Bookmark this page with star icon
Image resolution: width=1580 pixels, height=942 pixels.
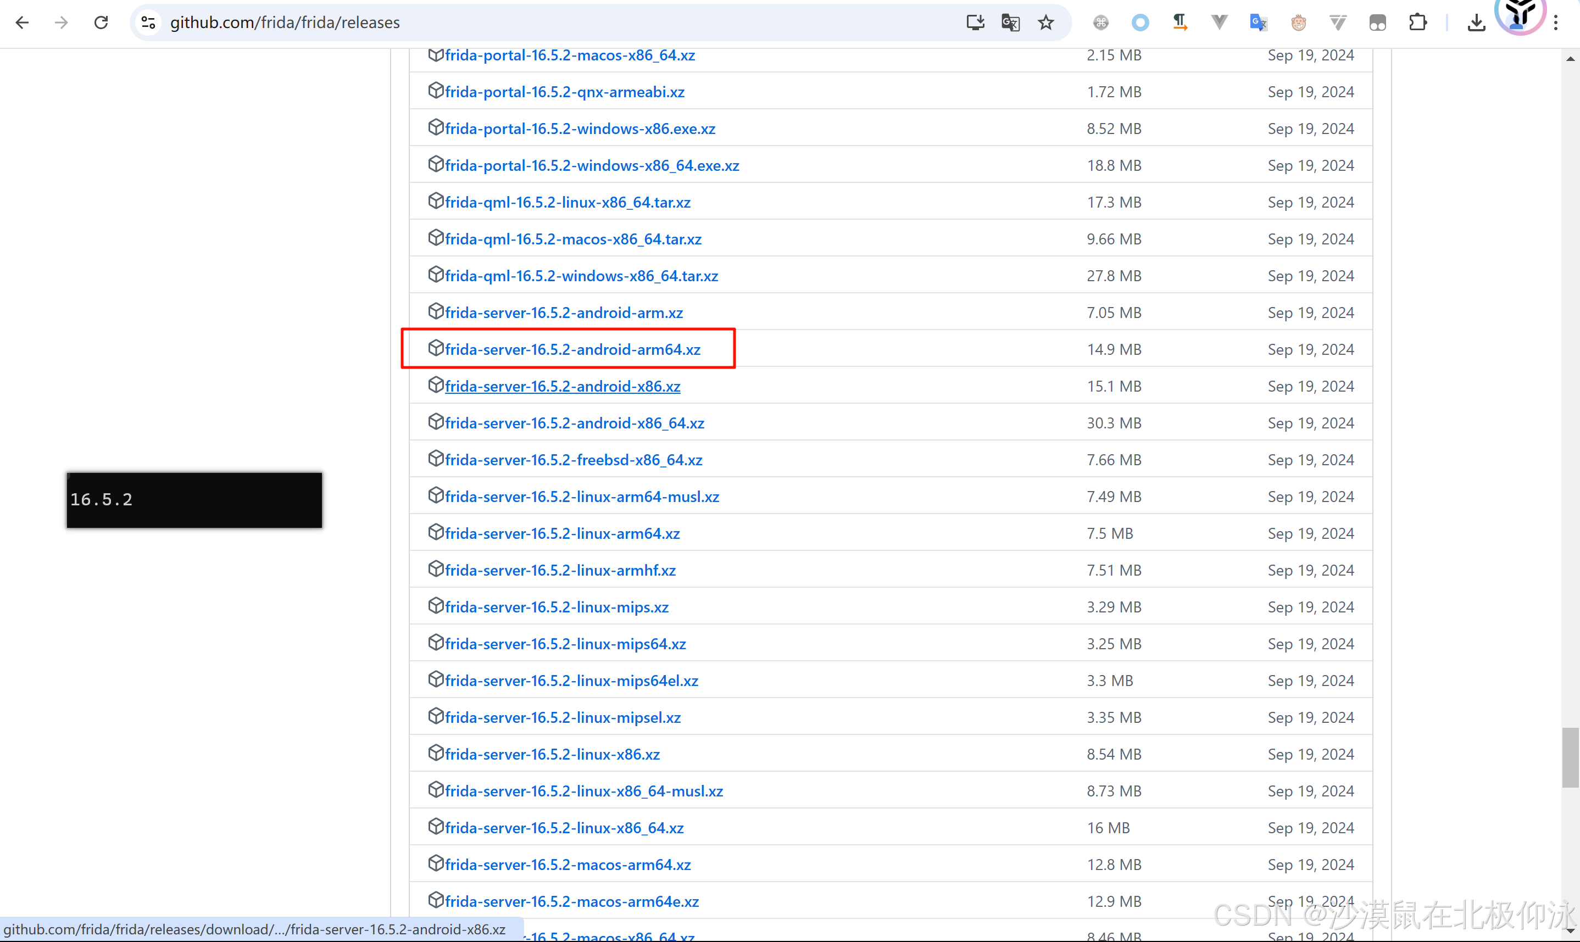point(1045,23)
